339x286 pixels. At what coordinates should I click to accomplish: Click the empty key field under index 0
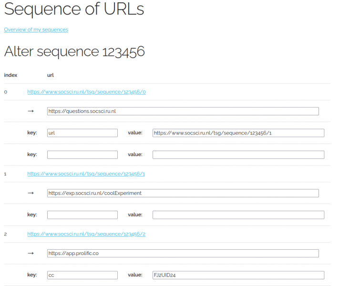tap(82, 154)
